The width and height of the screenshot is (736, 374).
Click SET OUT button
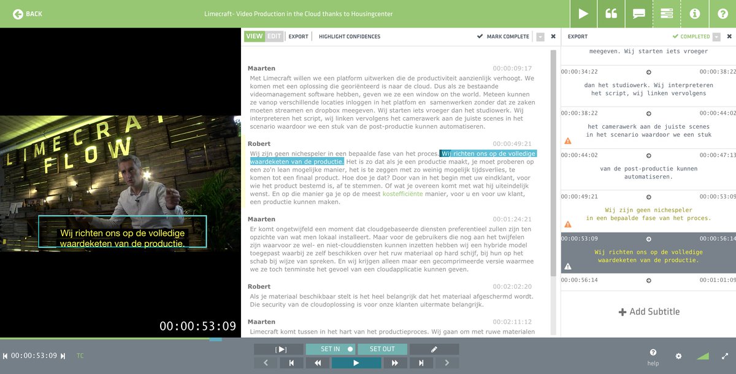click(x=381, y=349)
